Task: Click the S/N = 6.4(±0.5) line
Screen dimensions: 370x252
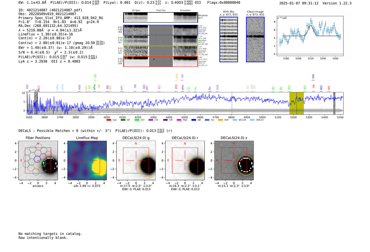Action: click(51, 52)
